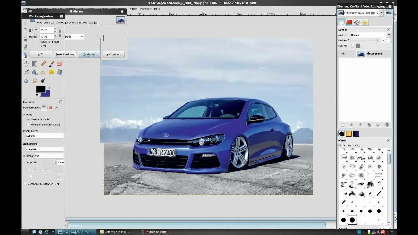
Task: Open the Pixel unit dropdown
Action: tap(74, 37)
